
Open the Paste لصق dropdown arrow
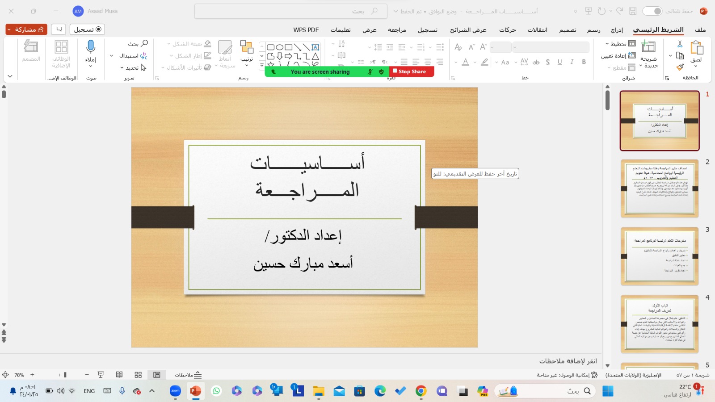[695, 66]
